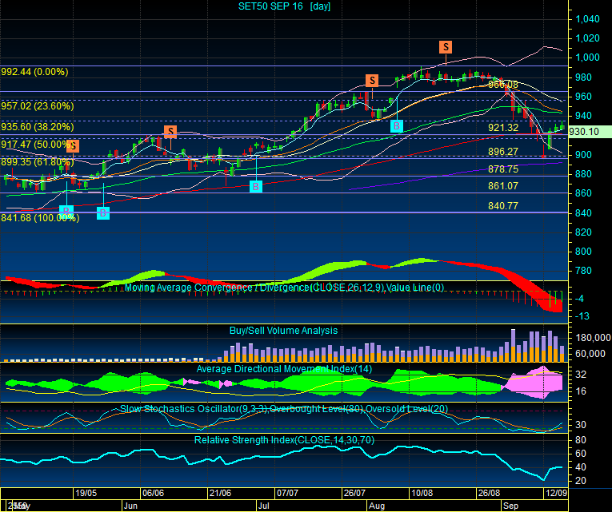
Task: Click the 06/06 date label
Action: [153, 493]
